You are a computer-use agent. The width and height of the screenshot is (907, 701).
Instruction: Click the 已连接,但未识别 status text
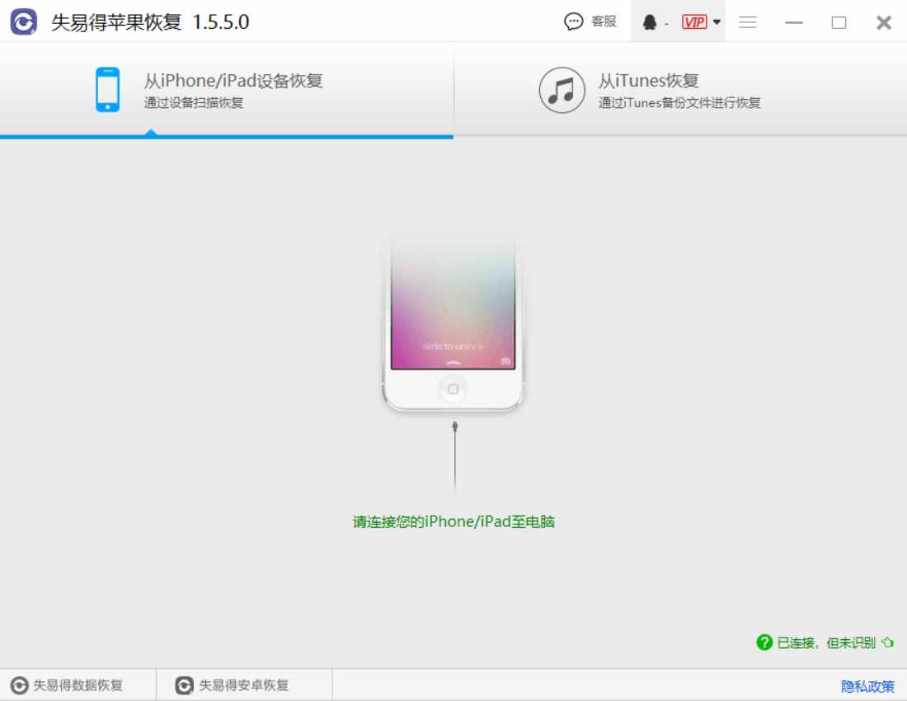826,642
